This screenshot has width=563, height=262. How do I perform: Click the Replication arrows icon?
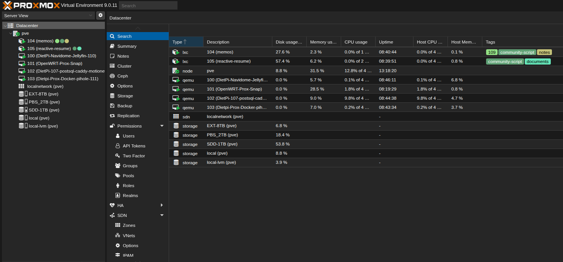point(112,116)
